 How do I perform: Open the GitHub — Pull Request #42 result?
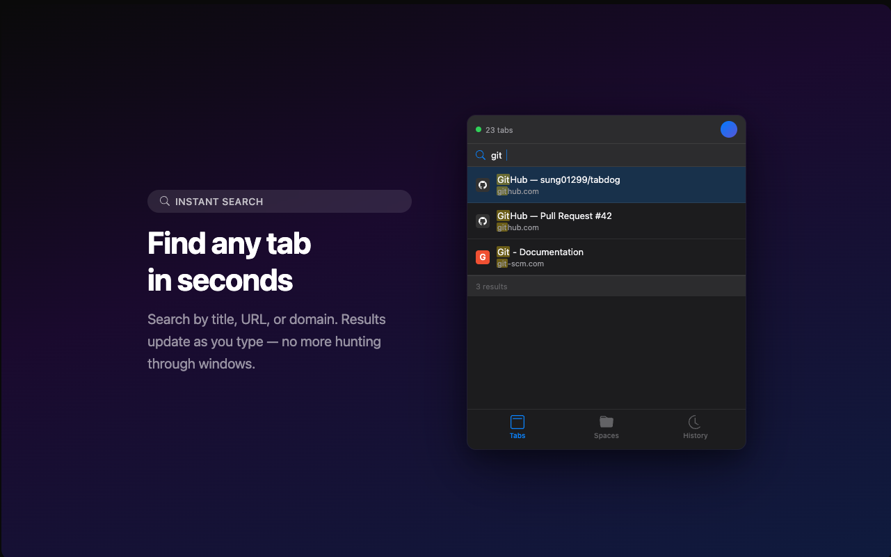(x=606, y=220)
